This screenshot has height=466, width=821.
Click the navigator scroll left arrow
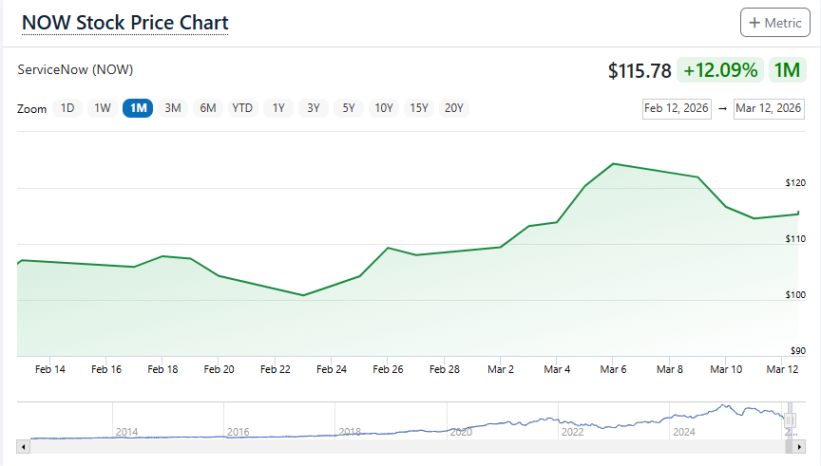pyautogui.click(x=23, y=447)
